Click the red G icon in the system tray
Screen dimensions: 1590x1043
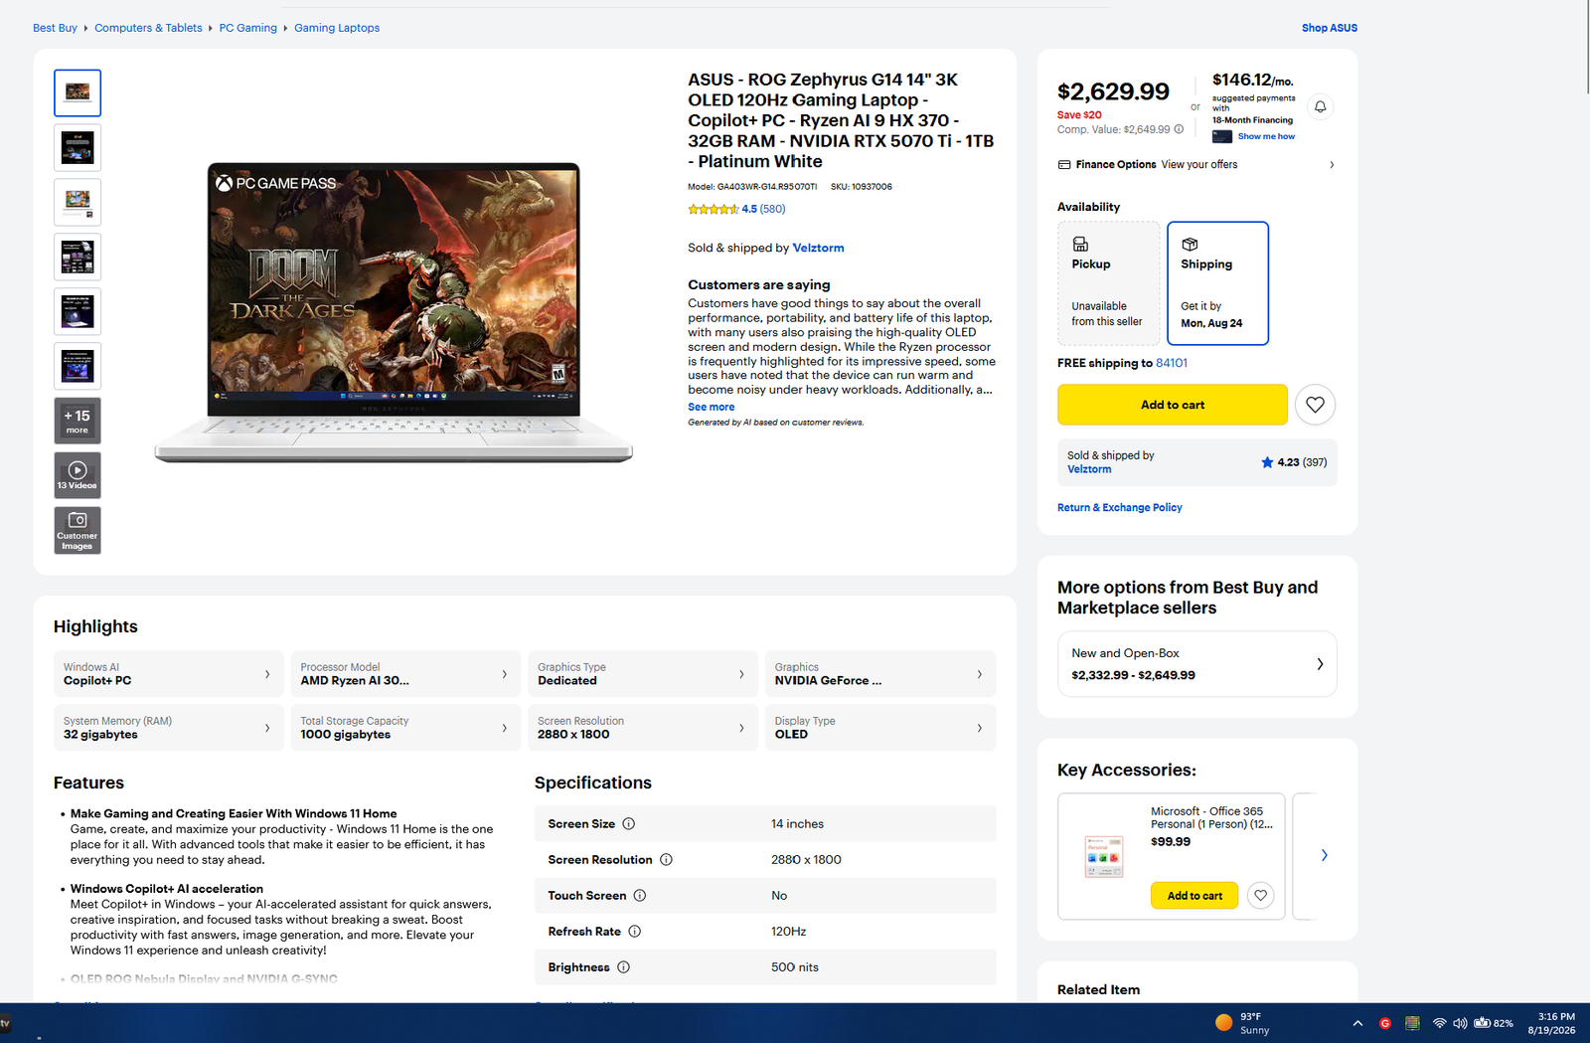pos(1385,1023)
